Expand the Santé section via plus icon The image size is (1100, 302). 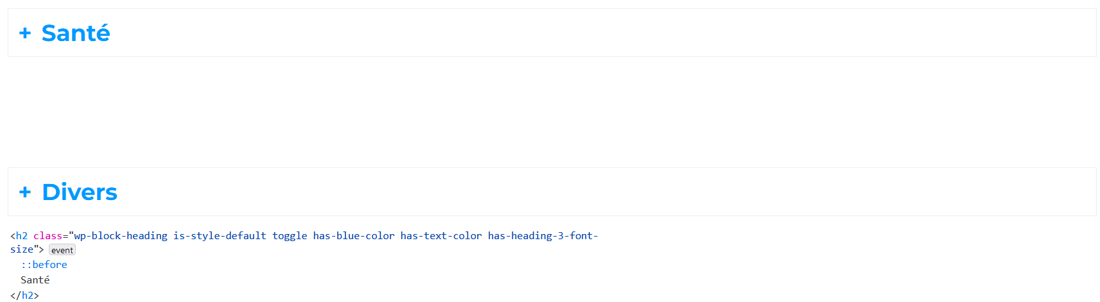pos(25,33)
